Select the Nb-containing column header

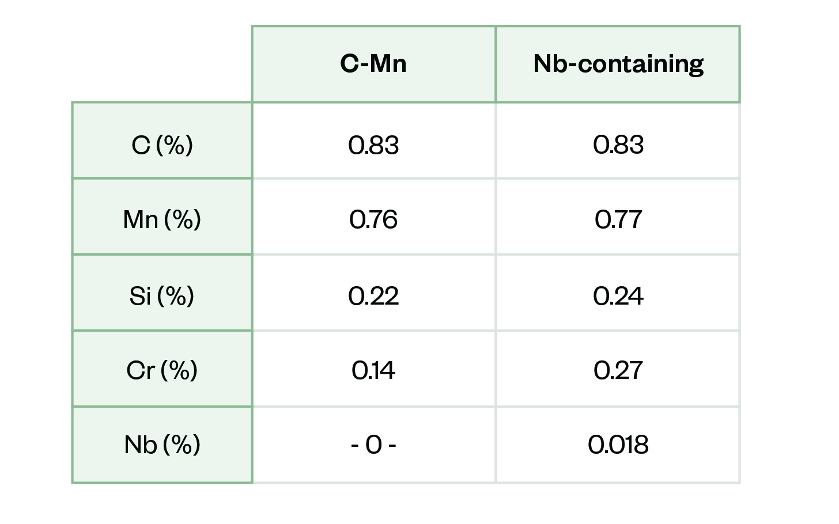point(618,64)
